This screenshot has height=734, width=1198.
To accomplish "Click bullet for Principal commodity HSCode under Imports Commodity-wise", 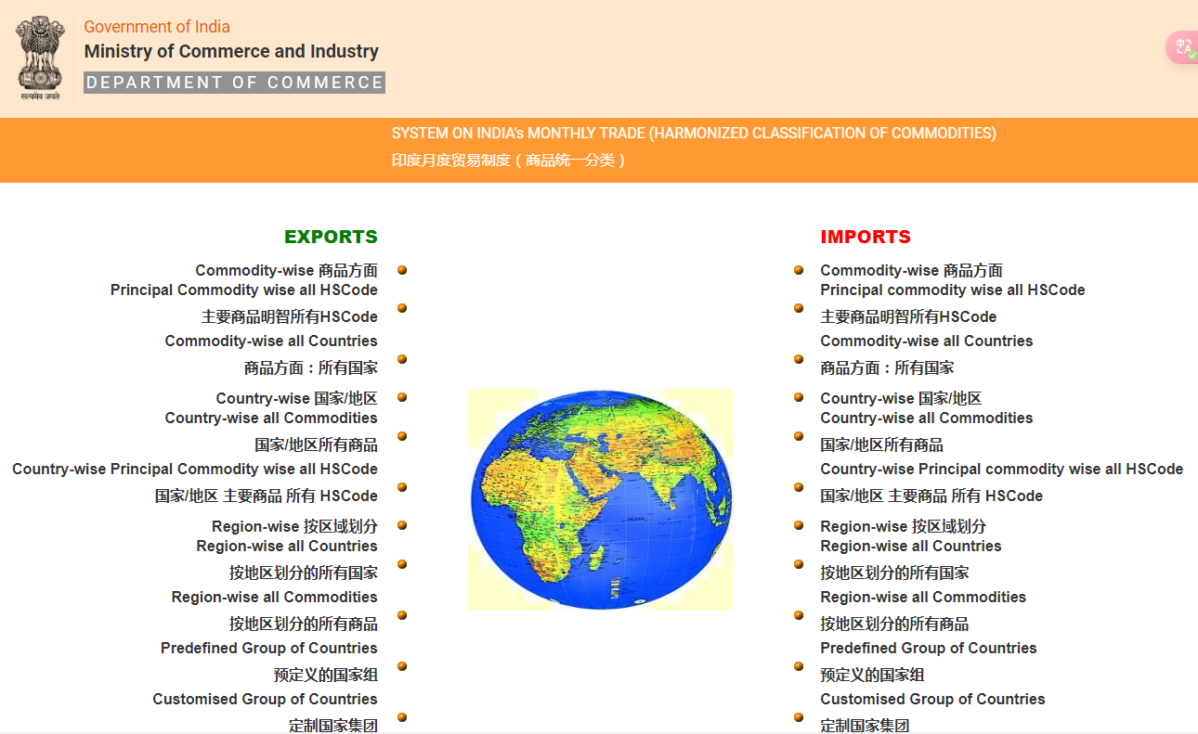I will pos(799,308).
